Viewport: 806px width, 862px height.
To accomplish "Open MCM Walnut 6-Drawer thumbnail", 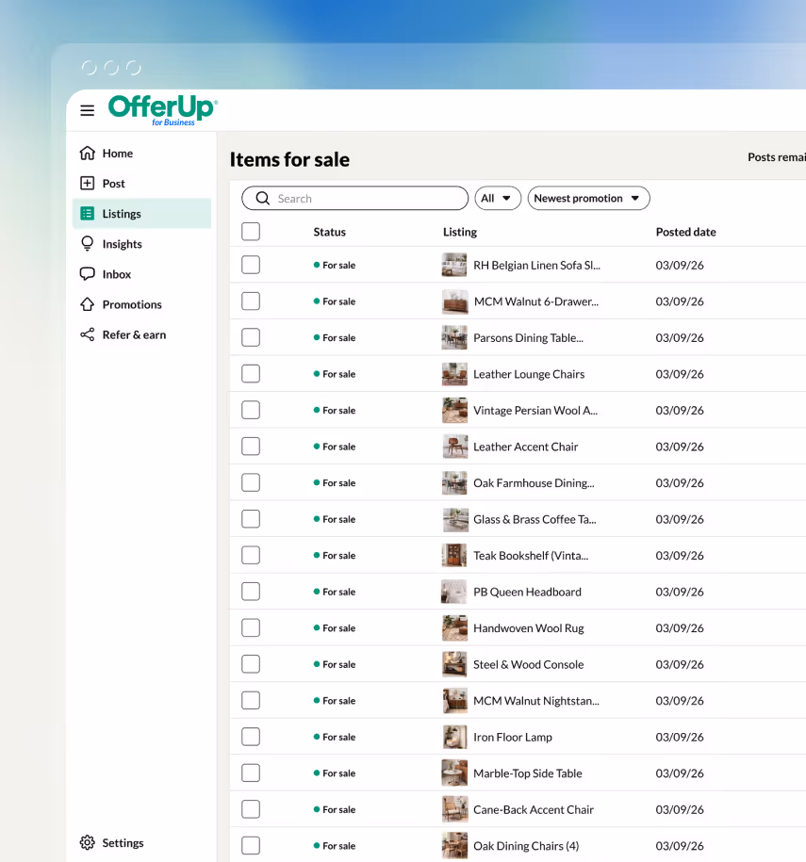I will pos(454,301).
